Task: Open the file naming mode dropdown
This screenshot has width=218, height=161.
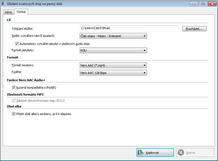Action: pos(113,36)
